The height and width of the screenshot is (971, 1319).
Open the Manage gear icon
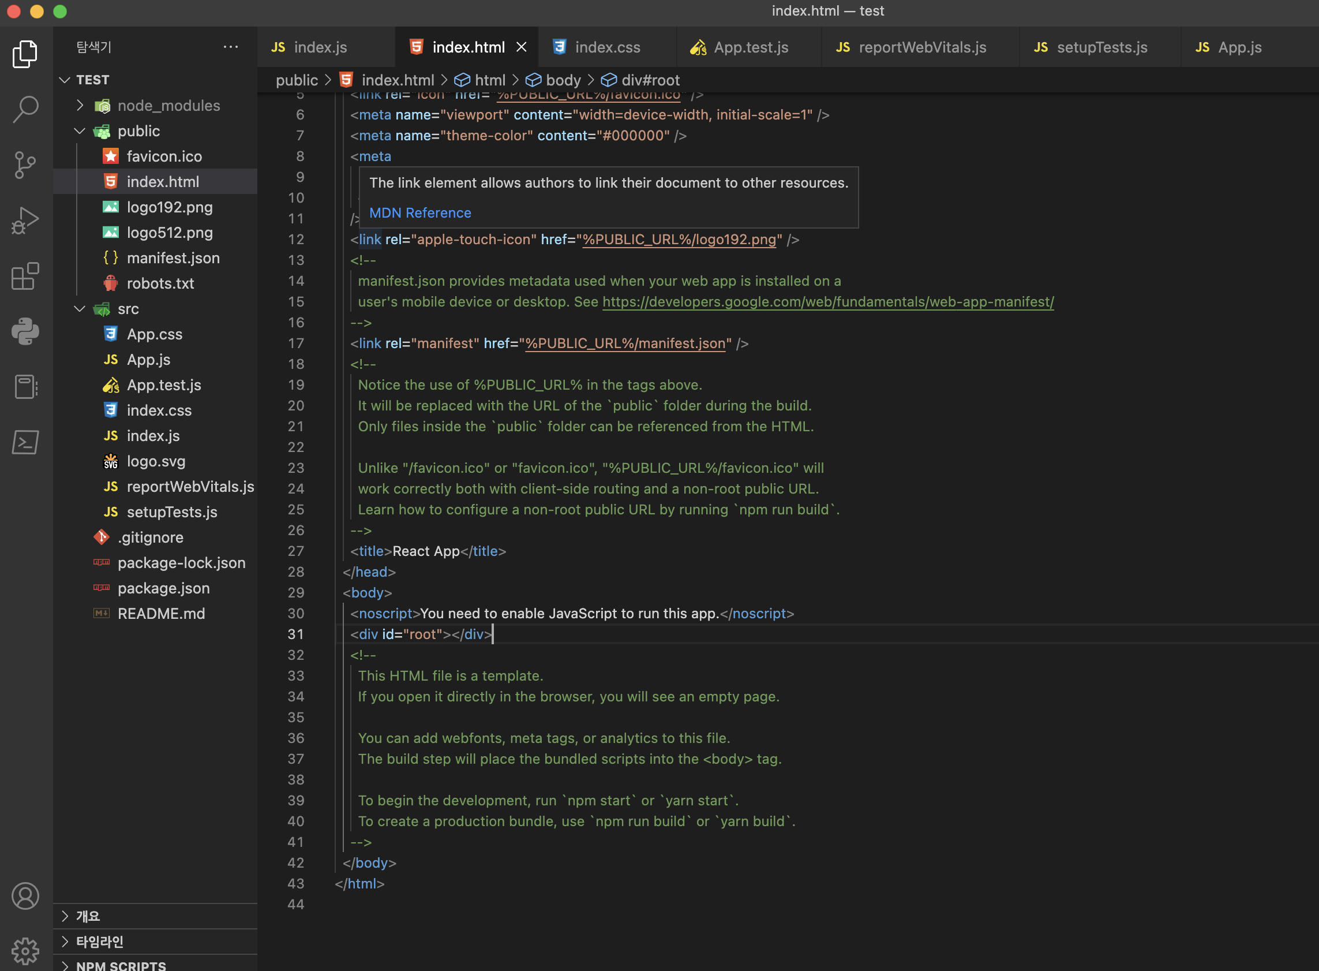coord(25,950)
